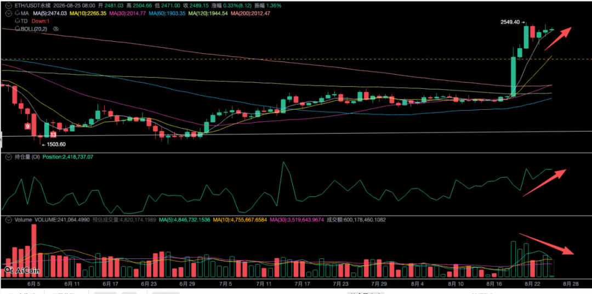Click the 6月 23 date axis label
This screenshot has height=294, width=592.
(x=149, y=283)
